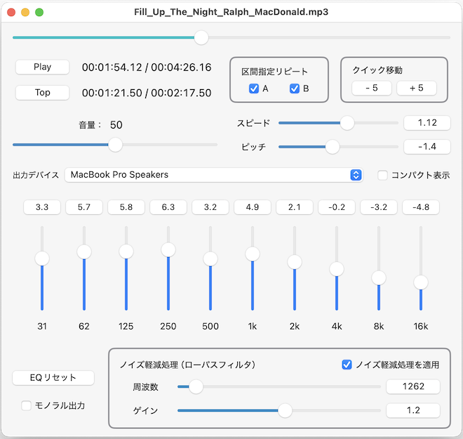Click the speed slider knob
463x439 pixels.
point(347,123)
